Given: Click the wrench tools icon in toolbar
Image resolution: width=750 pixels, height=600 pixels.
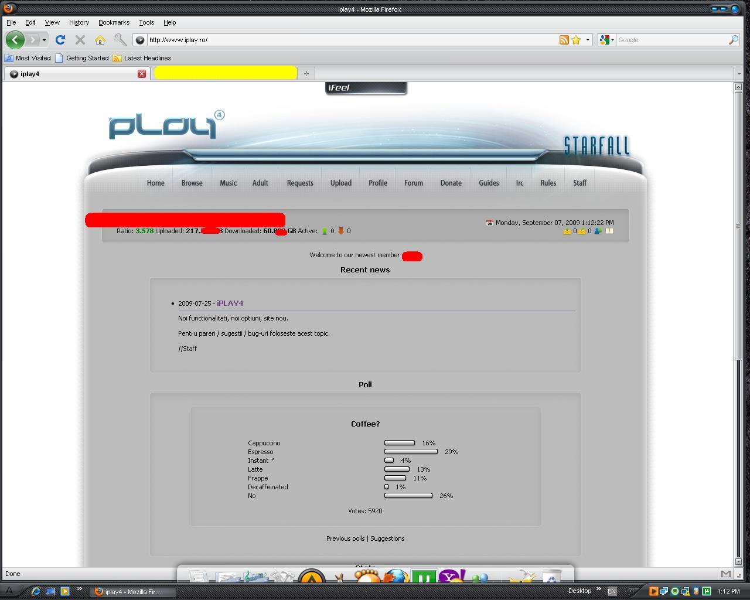Looking at the screenshot, I should 120,40.
